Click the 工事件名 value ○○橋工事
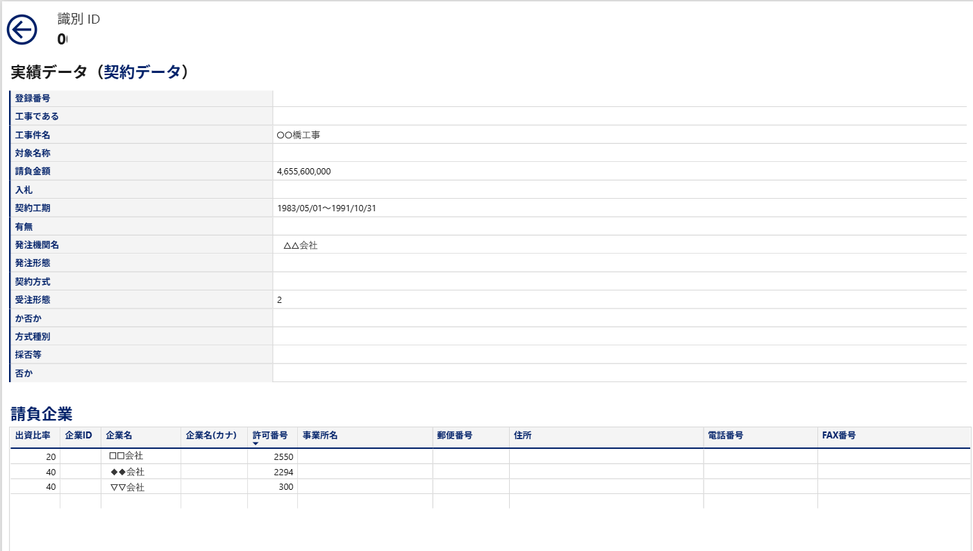973x551 pixels. (x=298, y=135)
